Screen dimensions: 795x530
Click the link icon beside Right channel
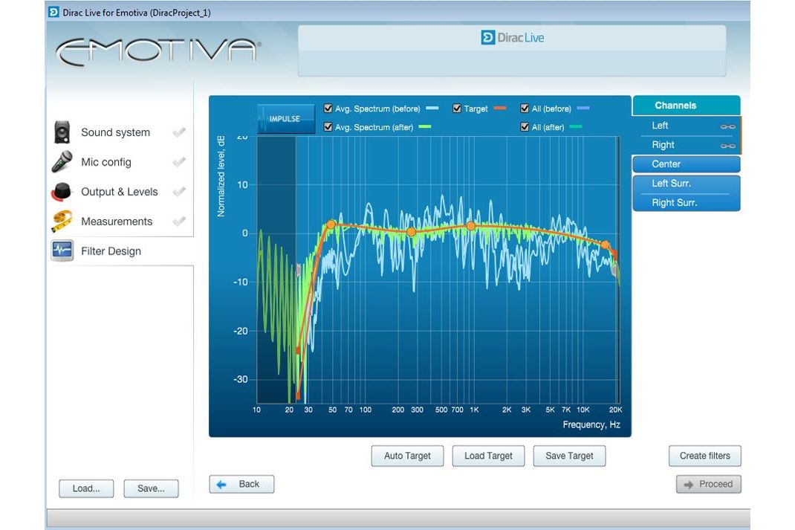[727, 146]
